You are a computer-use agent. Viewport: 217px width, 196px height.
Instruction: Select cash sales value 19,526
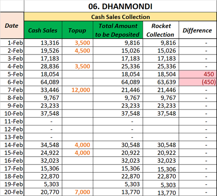click(x=43, y=51)
